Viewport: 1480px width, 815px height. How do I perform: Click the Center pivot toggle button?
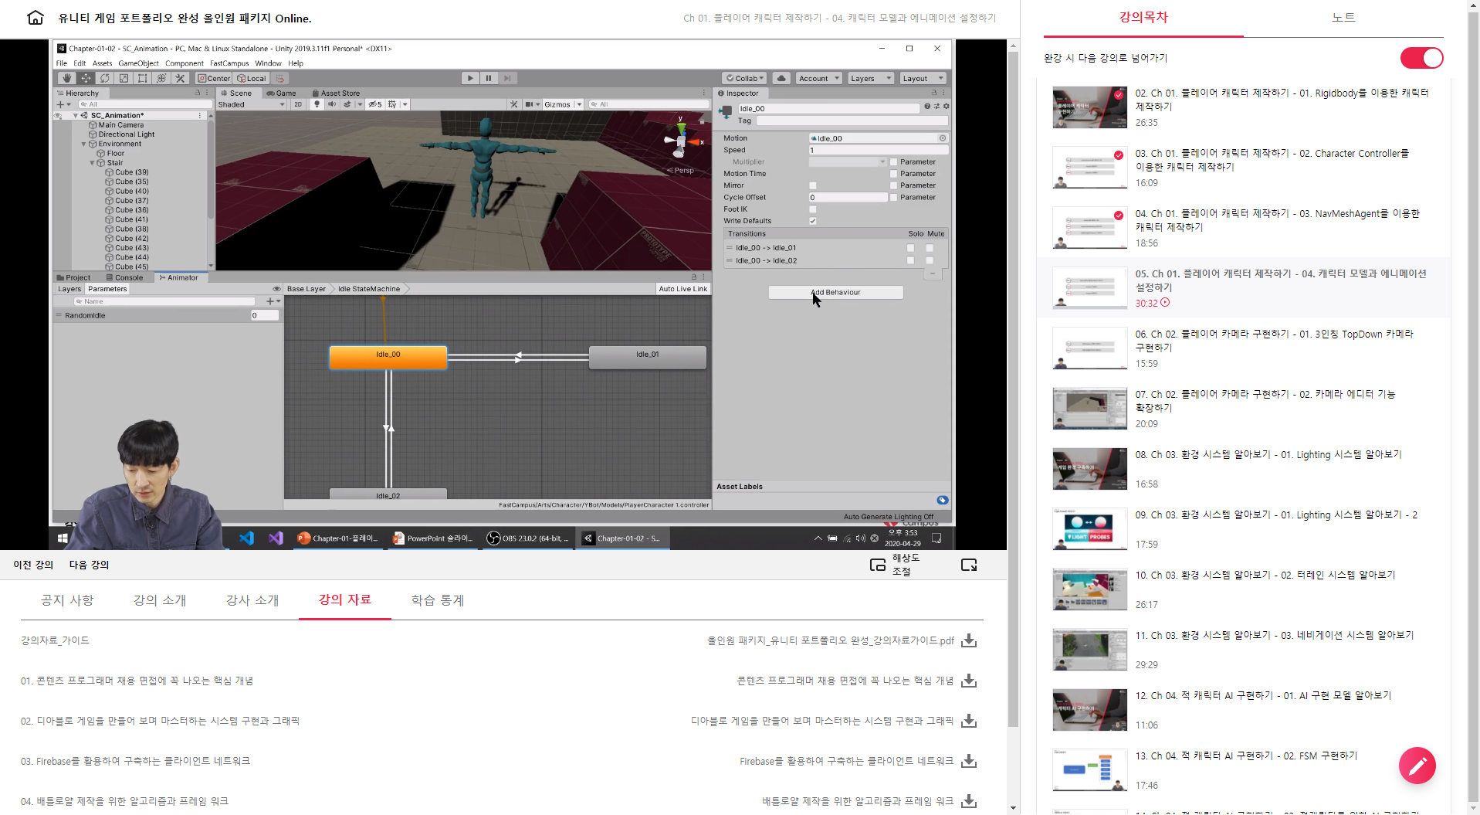[x=214, y=78]
